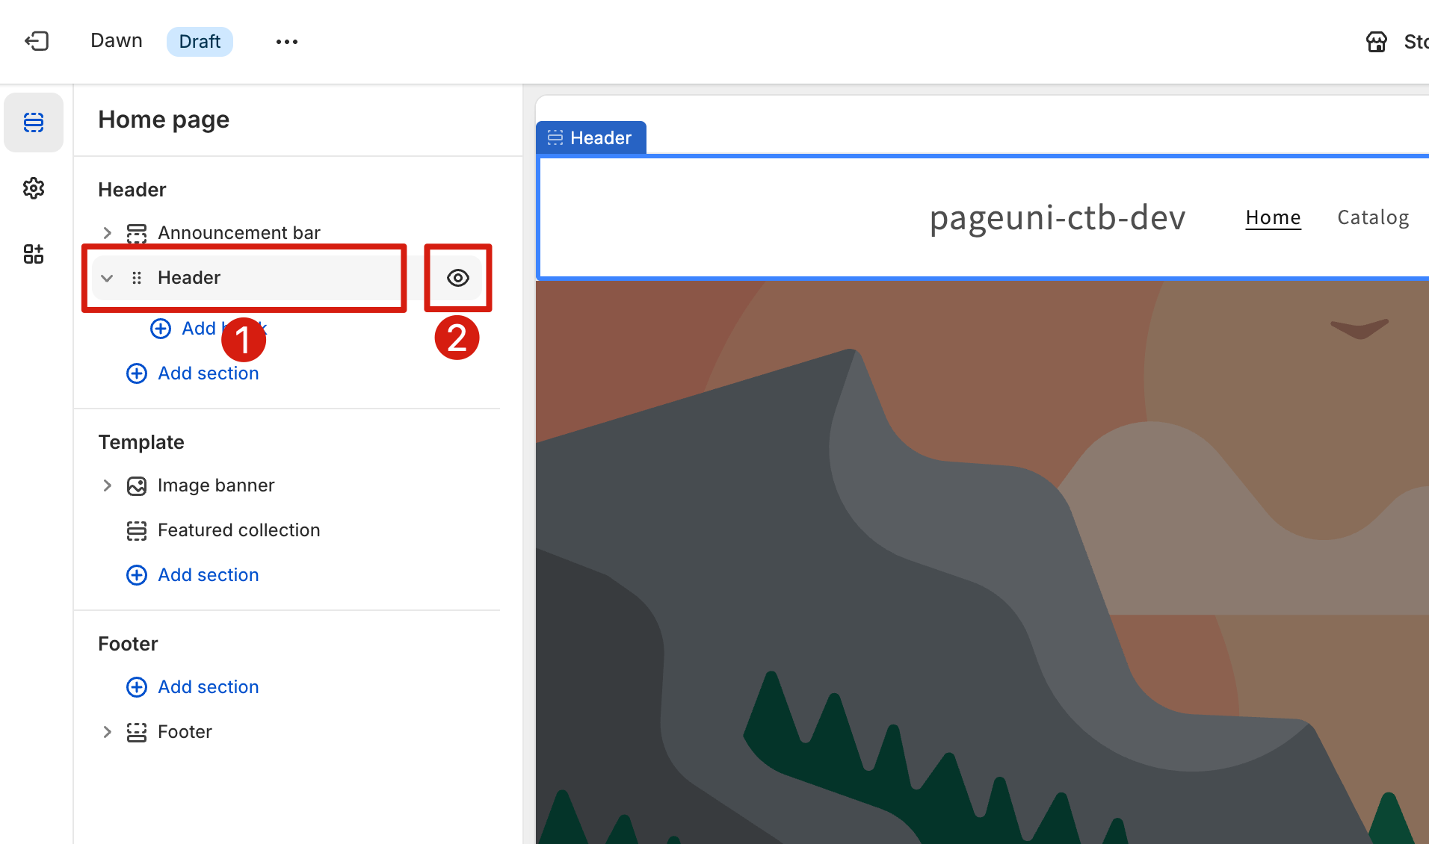Click the pageuni-ctb-dev store title in preview

point(1058,217)
